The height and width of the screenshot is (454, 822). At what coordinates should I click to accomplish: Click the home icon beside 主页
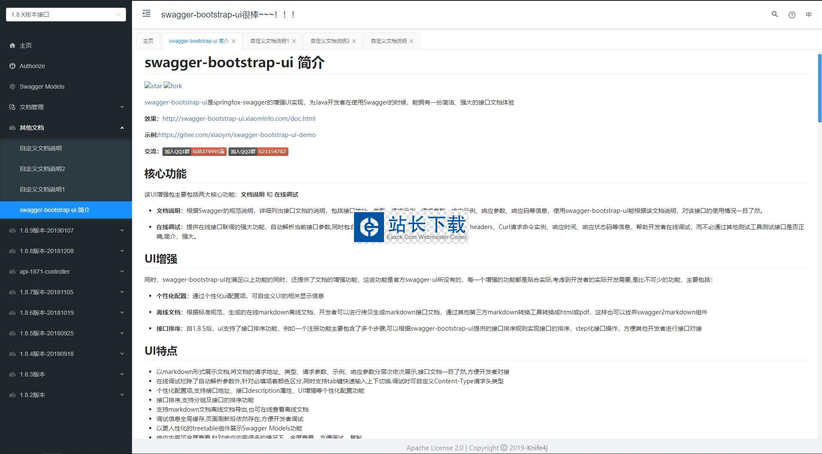pyautogui.click(x=12, y=45)
